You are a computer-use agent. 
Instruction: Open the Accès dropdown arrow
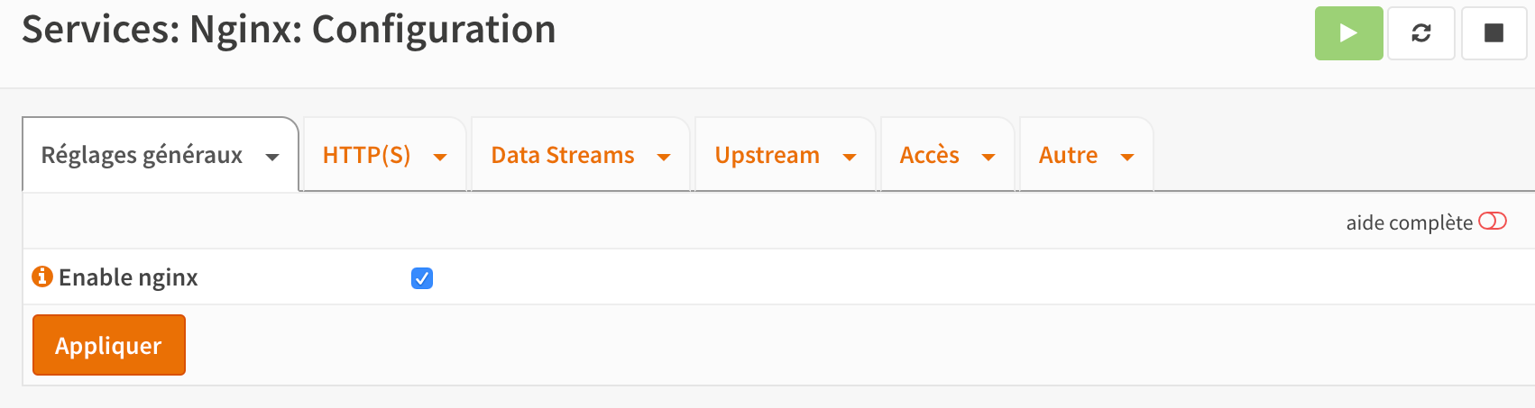(988, 157)
